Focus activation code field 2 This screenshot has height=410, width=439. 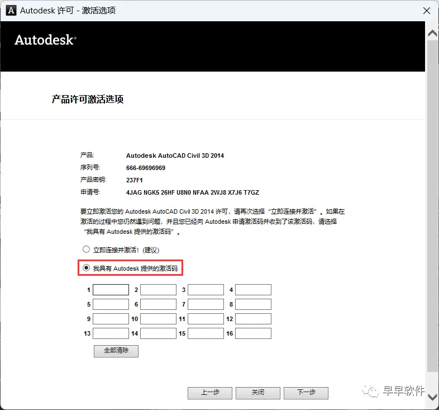click(x=158, y=290)
